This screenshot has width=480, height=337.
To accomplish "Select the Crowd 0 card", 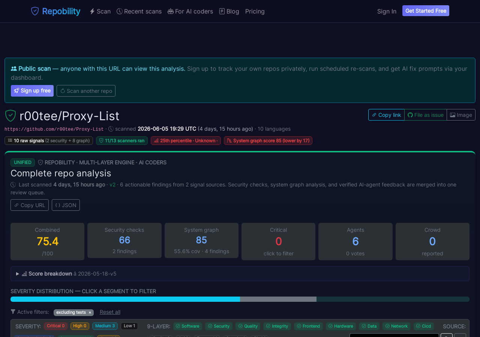I will click(432, 242).
